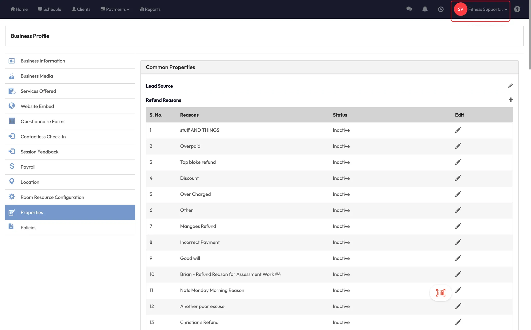Click the chat messages icon

click(x=409, y=9)
